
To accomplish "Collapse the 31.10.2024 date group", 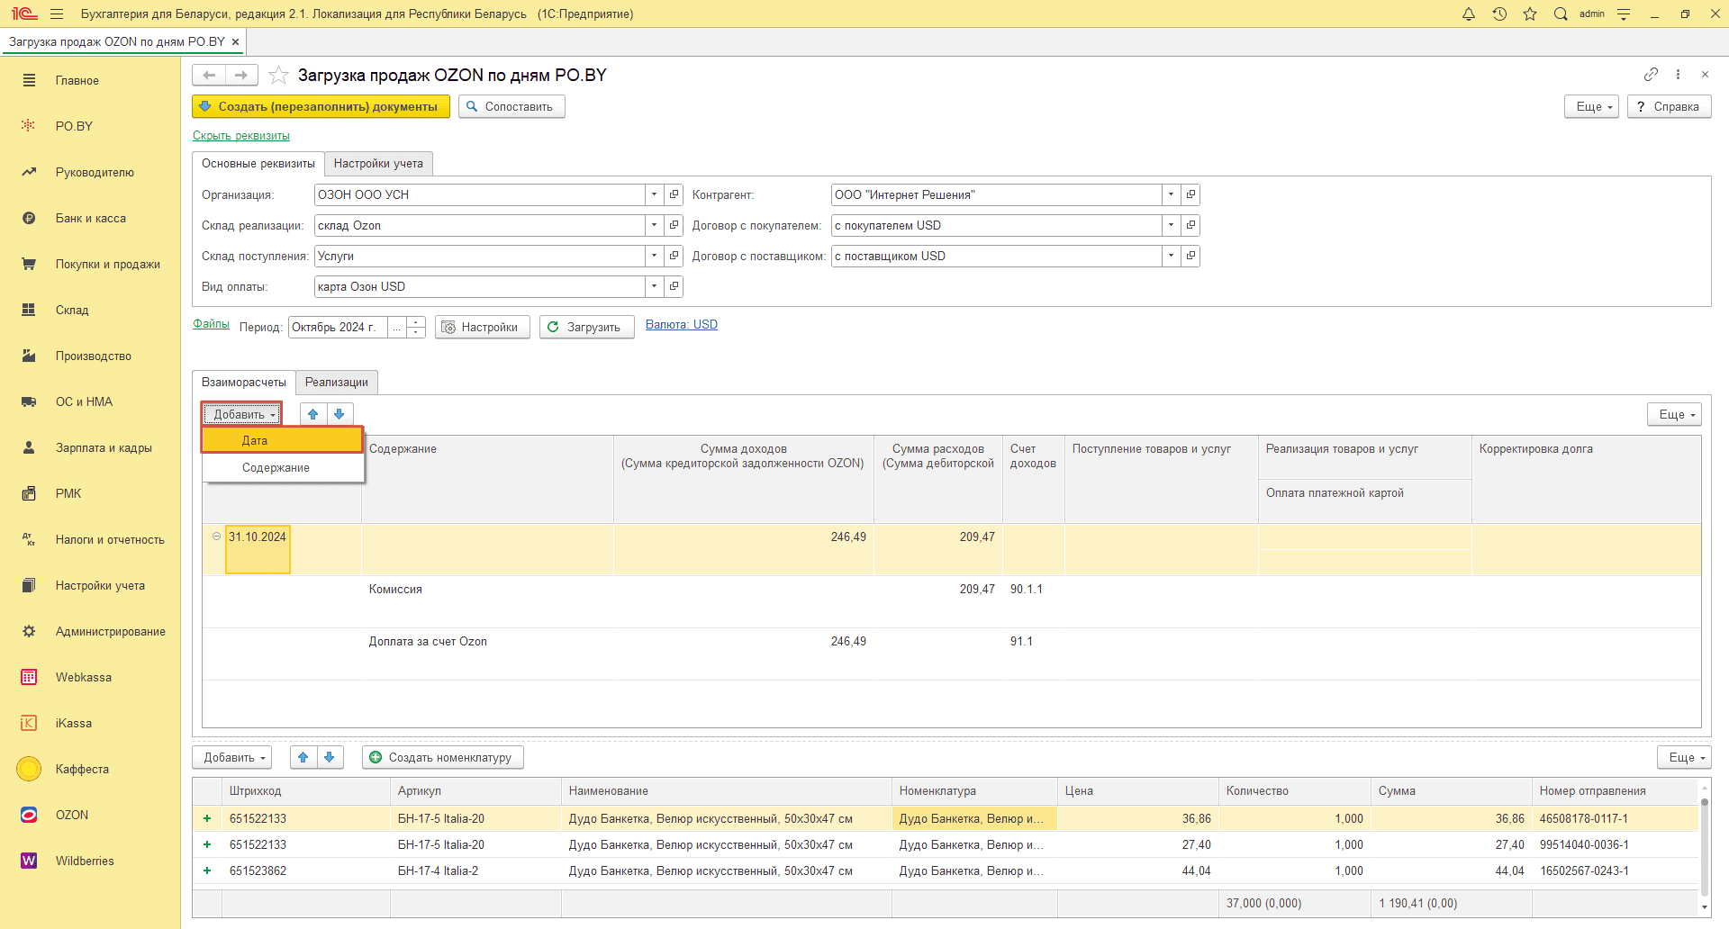I will tap(216, 537).
